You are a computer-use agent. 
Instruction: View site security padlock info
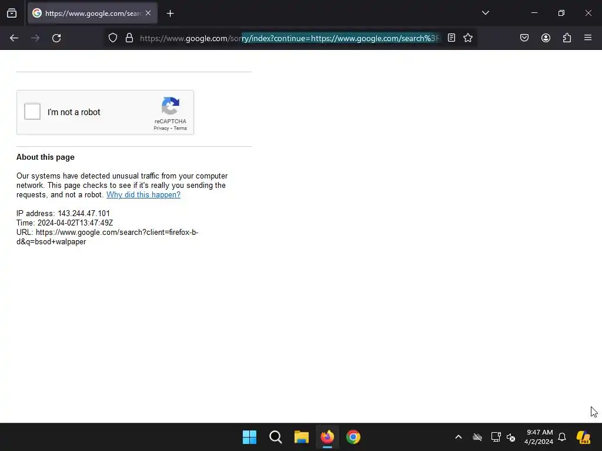click(129, 38)
